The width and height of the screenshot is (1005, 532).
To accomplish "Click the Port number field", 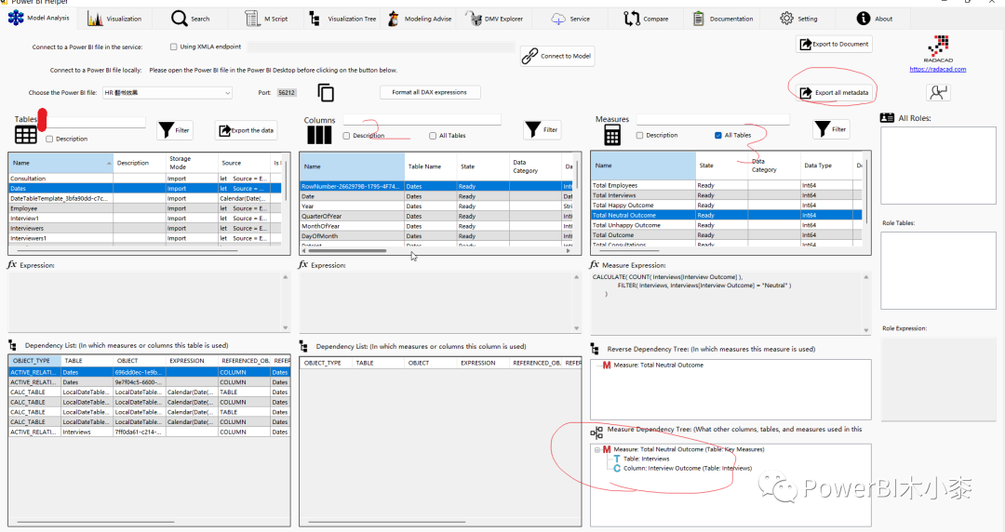I will (x=287, y=92).
